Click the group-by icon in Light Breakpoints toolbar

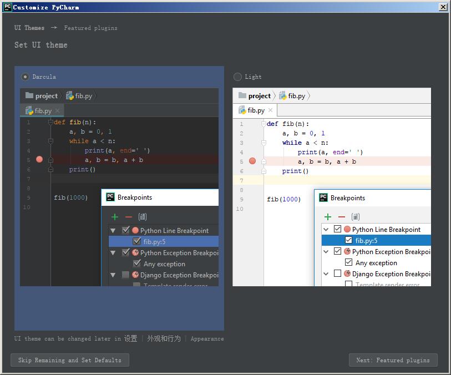tap(356, 217)
